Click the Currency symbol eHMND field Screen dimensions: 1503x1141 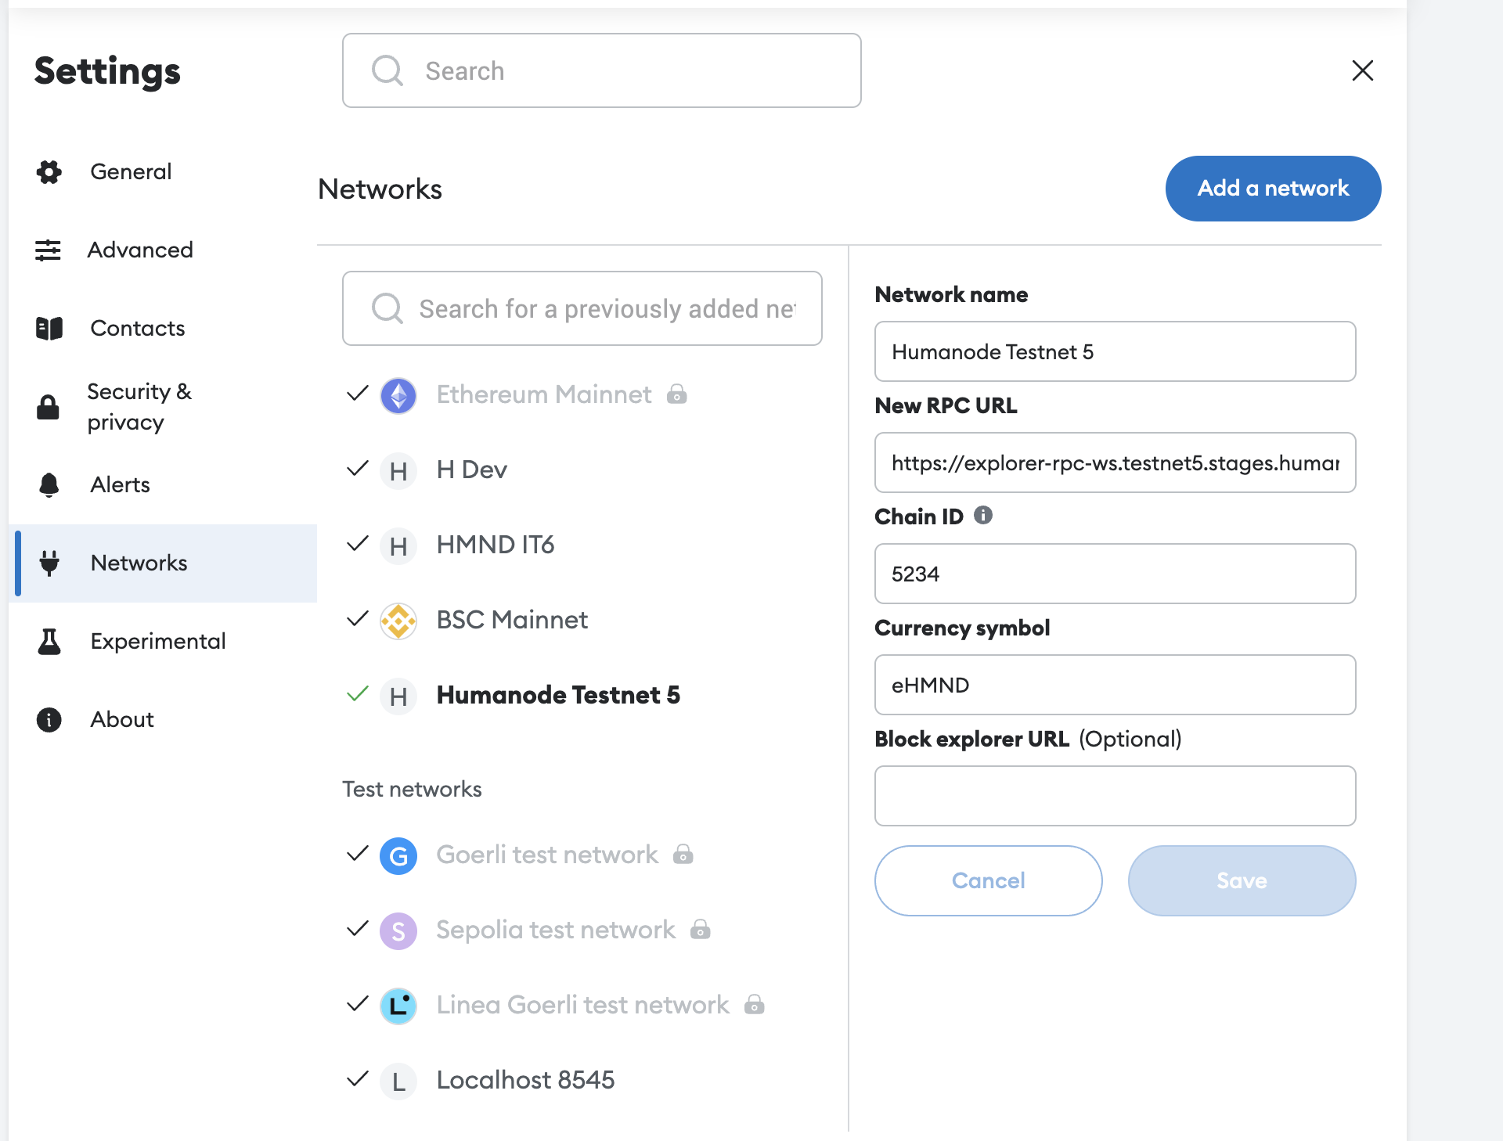tap(1115, 685)
